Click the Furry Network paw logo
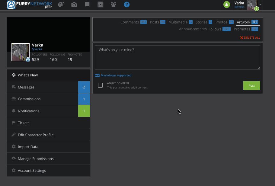 pyautogui.click(x=11, y=5)
